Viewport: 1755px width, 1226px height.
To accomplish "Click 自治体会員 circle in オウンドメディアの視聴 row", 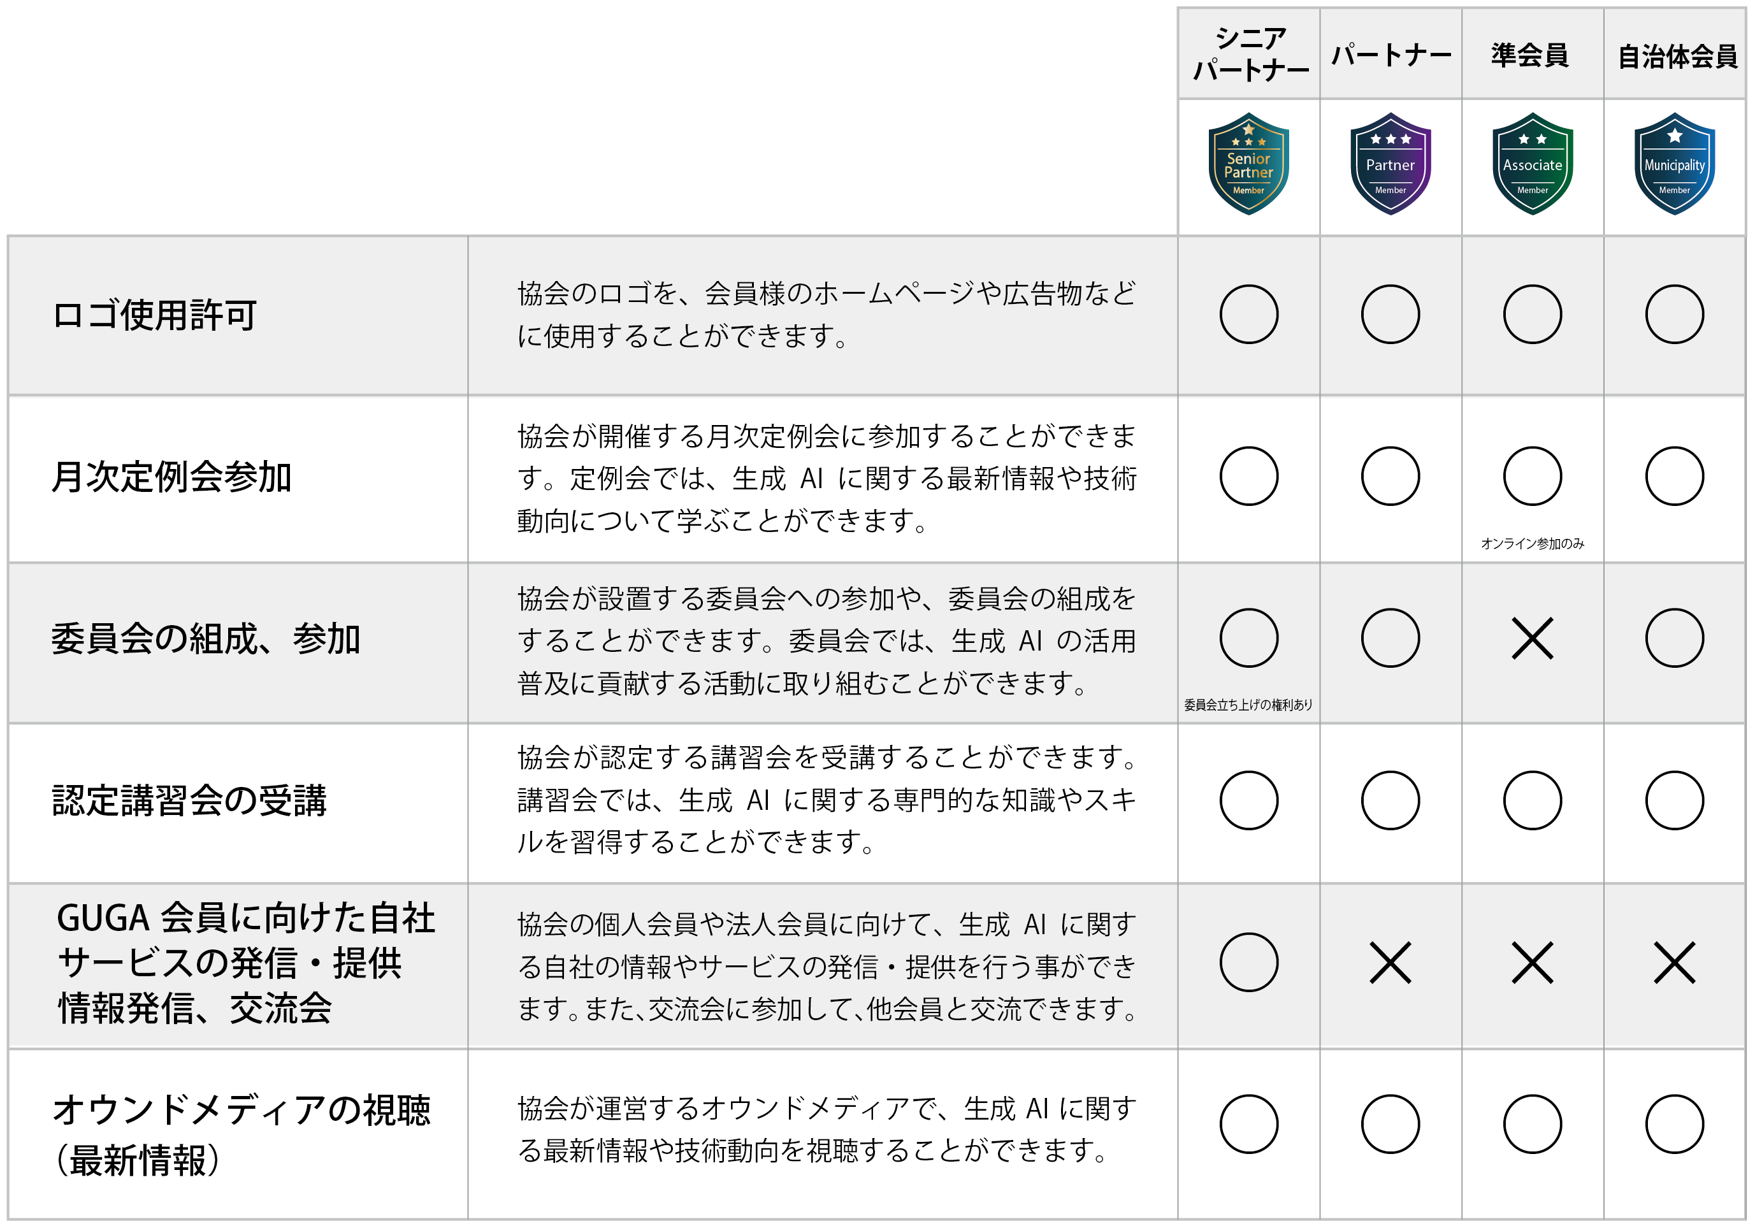I will coord(1674,1123).
